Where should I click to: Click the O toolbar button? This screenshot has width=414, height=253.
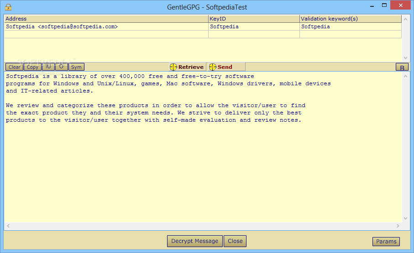click(61, 67)
